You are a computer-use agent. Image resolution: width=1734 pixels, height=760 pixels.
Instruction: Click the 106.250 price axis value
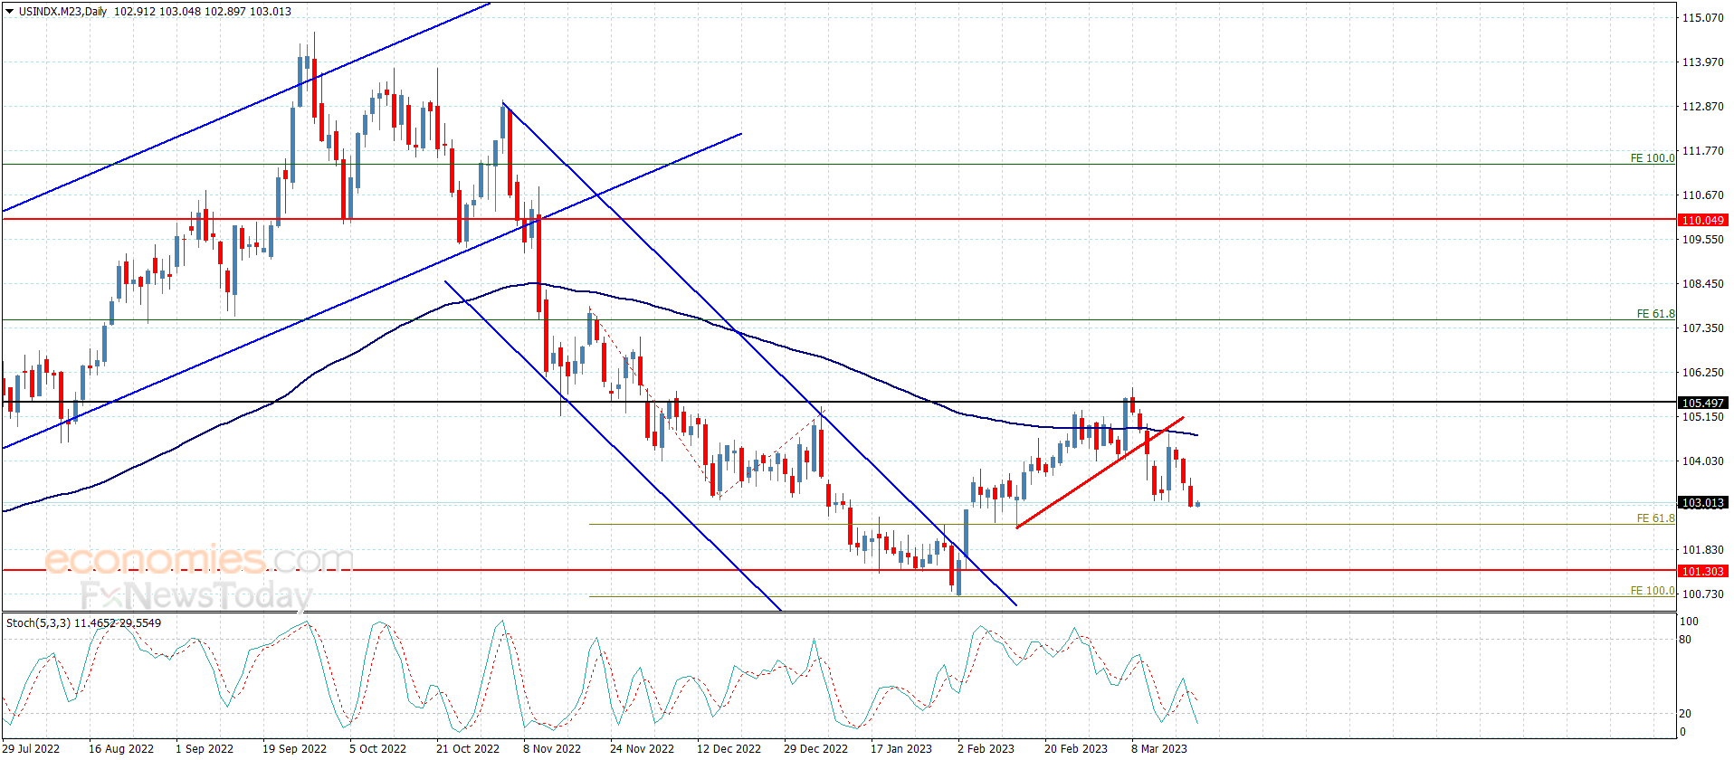click(x=1702, y=372)
